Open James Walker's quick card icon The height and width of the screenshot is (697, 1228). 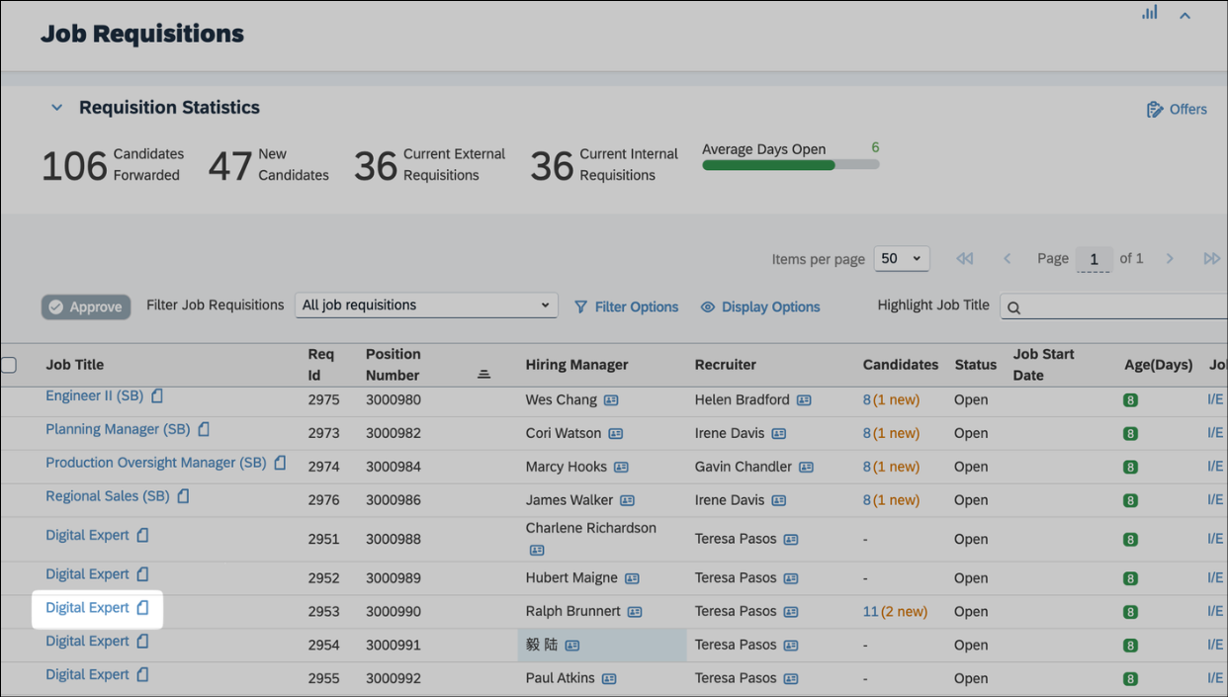point(627,500)
